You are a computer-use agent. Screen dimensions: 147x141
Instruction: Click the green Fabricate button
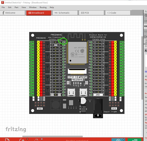click(x=135, y=140)
